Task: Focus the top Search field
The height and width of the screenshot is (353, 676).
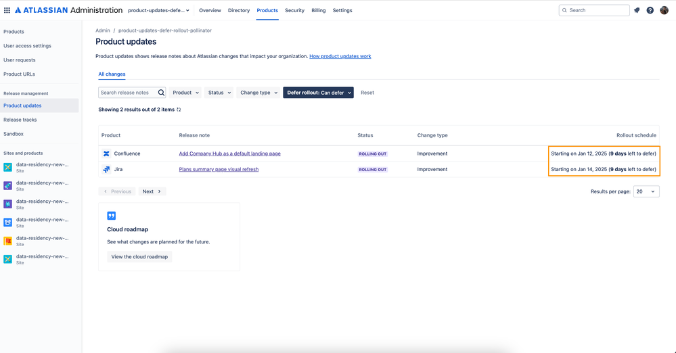Action: pos(594,10)
